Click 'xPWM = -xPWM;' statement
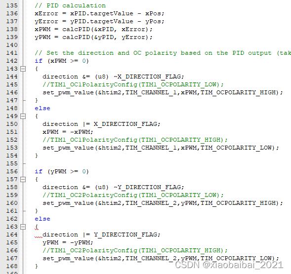Screen dimensions: 291x274 click(68, 132)
